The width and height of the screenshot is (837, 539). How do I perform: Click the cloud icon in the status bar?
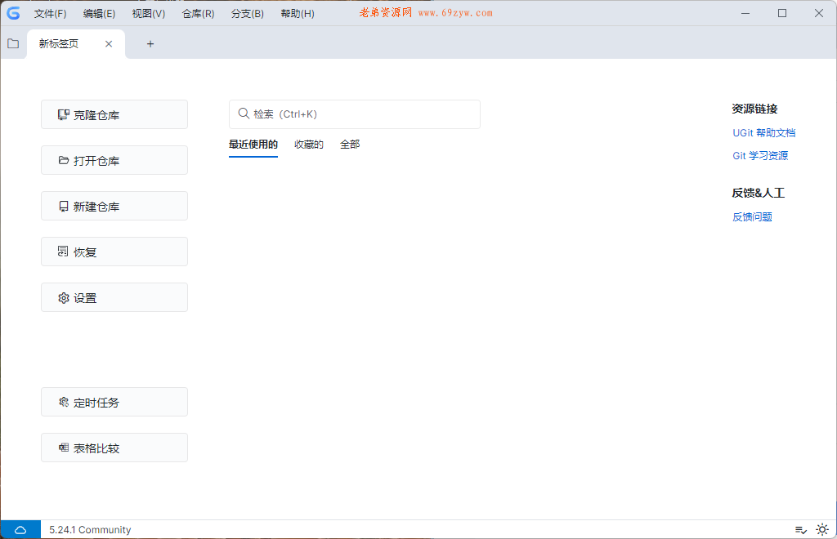[x=20, y=530]
